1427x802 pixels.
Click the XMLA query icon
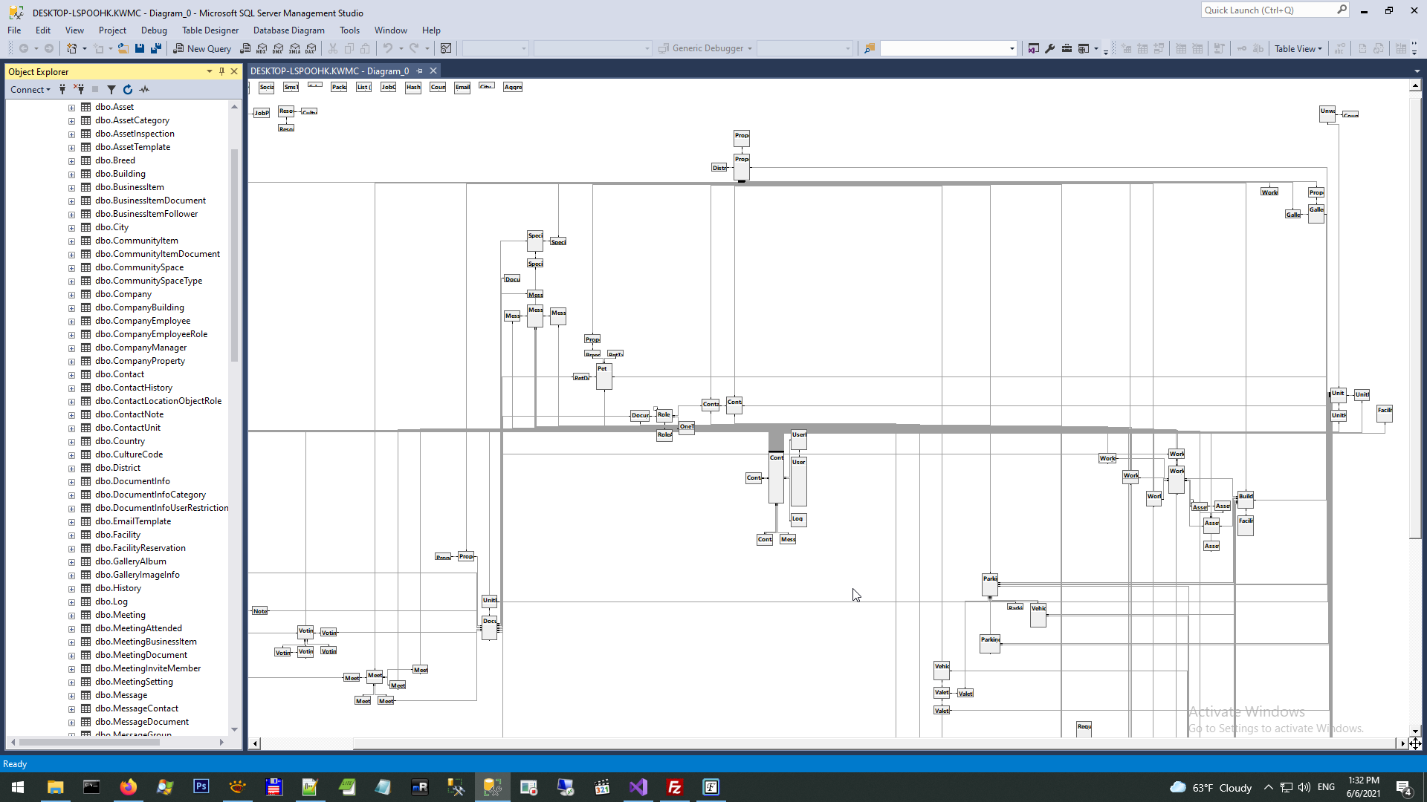click(294, 49)
